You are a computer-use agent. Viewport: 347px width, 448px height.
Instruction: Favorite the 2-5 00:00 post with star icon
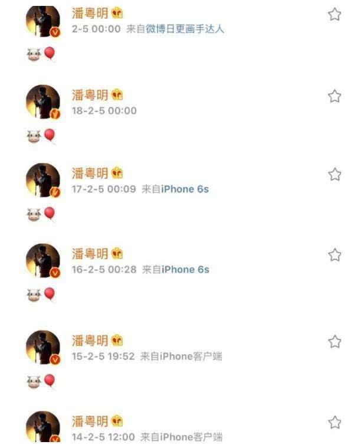[334, 14]
